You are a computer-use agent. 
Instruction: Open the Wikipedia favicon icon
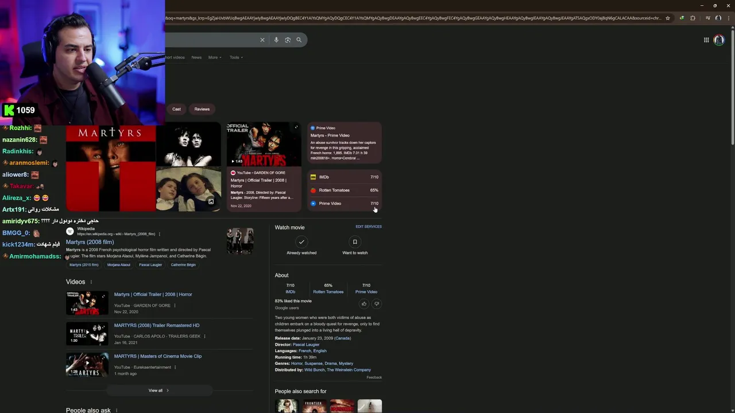[x=70, y=231]
